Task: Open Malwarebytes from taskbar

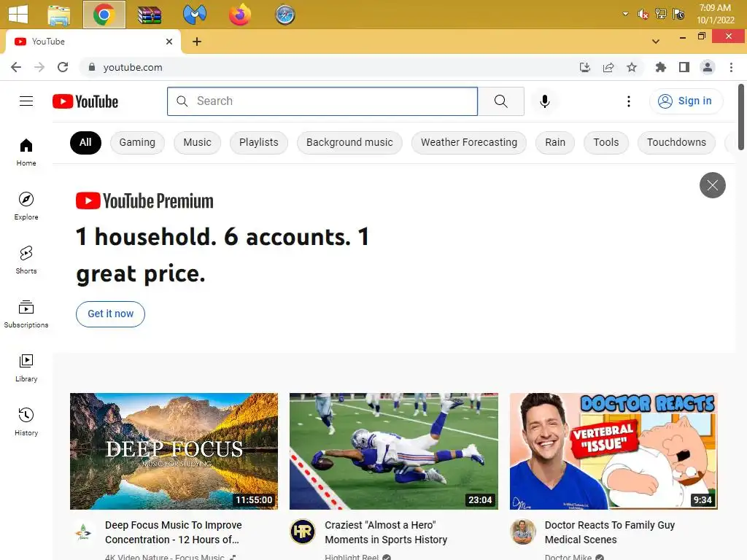Action: [194, 15]
